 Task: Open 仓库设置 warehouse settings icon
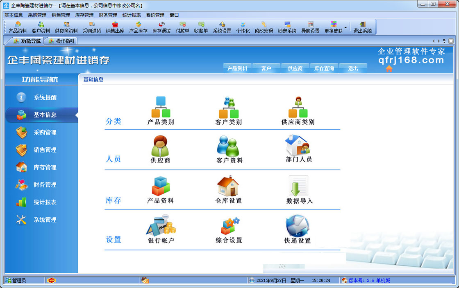(228, 187)
